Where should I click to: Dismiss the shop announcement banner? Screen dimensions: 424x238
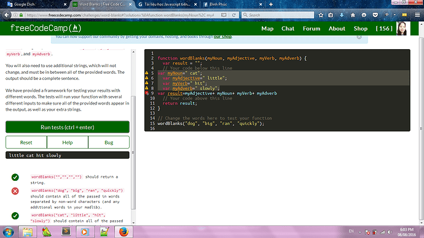coord(359,37)
